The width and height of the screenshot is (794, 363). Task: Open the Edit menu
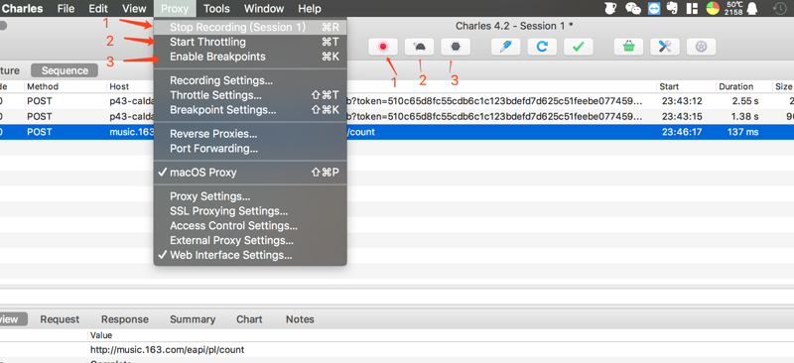click(x=98, y=9)
